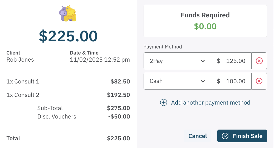Screen dimensions: 274x148
Task: Select the Add another payment method link
Action: 211,102
